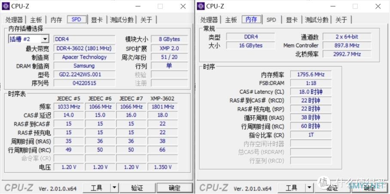This screenshot has height=194, width=390.
Task: Switch to 内存 tab in left window
Action: 56,20
